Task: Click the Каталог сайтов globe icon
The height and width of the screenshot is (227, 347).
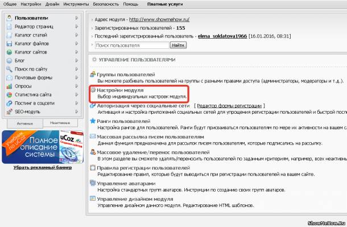Action: [x=9, y=52]
